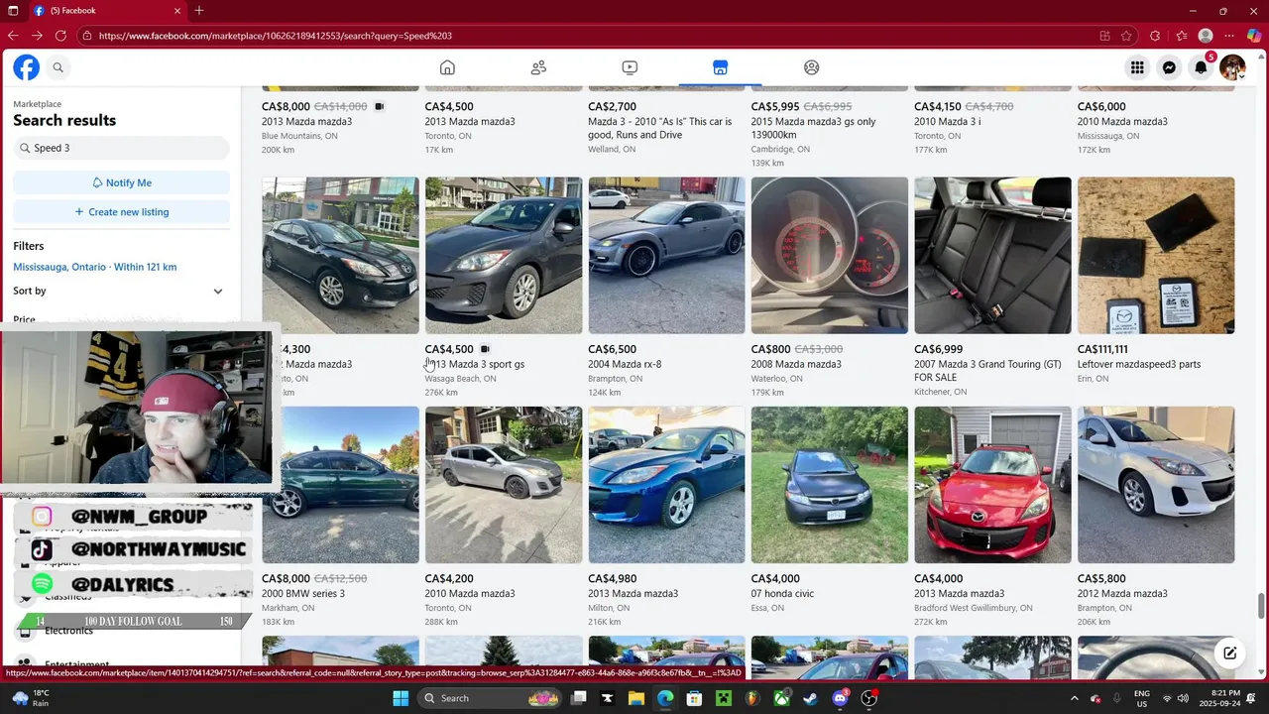This screenshot has width=1269, height=714.
Task: Click the browser address bar URL
Action: [x=276, y=36]
